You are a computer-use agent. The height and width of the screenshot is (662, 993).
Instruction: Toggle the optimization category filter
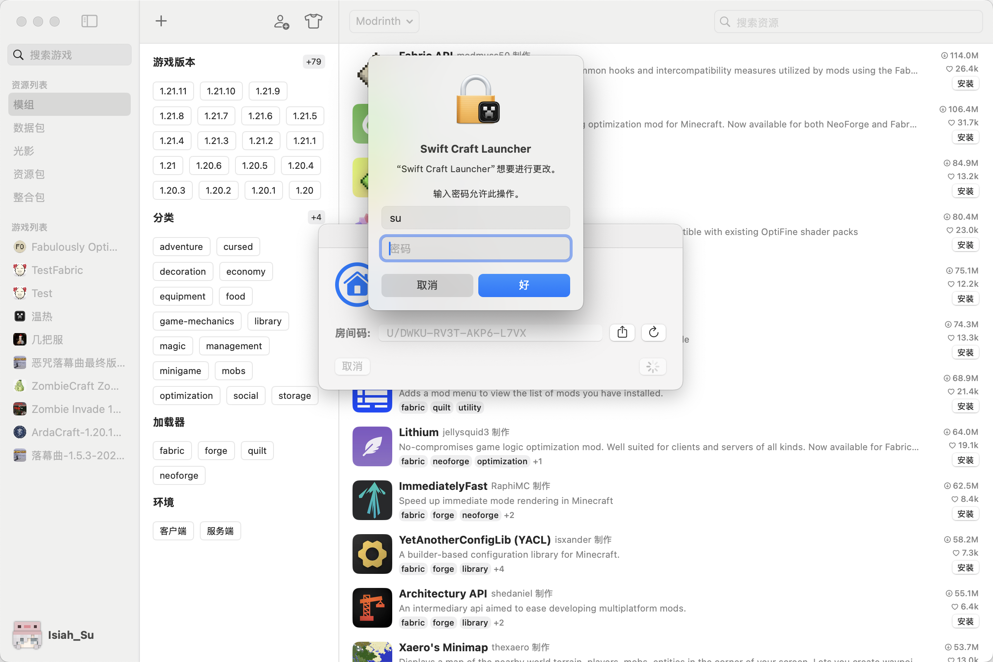(x=186, y=396)
